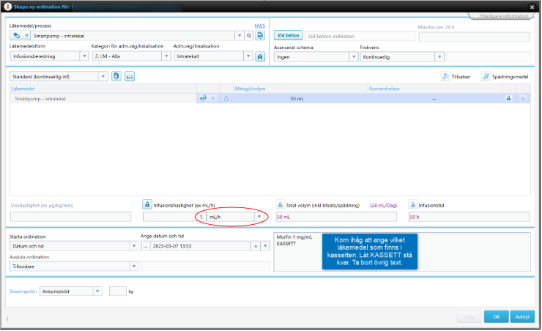This screenshot has width=542, height=331.
Task: Click the lock icon beside Infusionshastighet
Action: coord(147,205)
